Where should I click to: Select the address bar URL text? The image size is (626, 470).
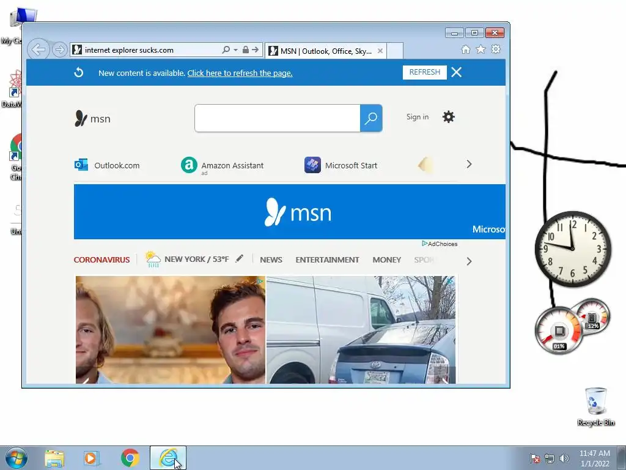pyautogui.click(x=129, y=50)
